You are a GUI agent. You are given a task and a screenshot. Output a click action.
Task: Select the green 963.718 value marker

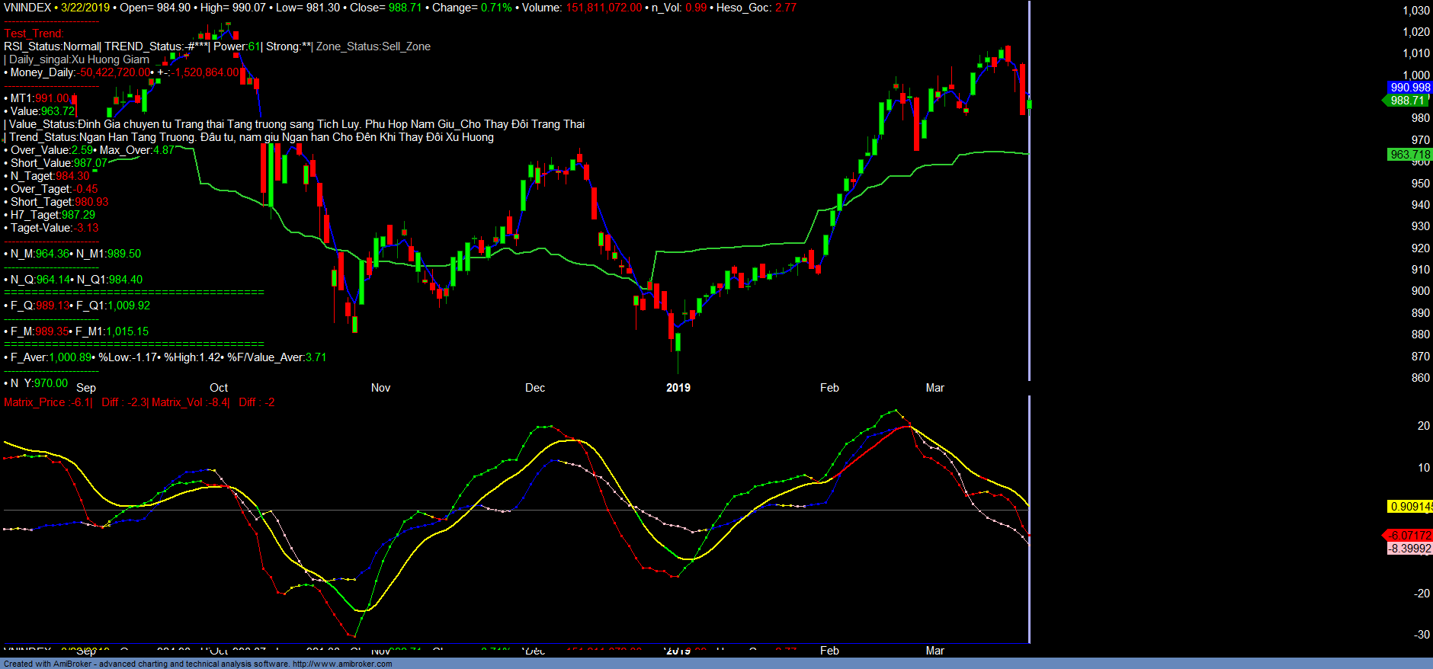[x=1409, y=155]
